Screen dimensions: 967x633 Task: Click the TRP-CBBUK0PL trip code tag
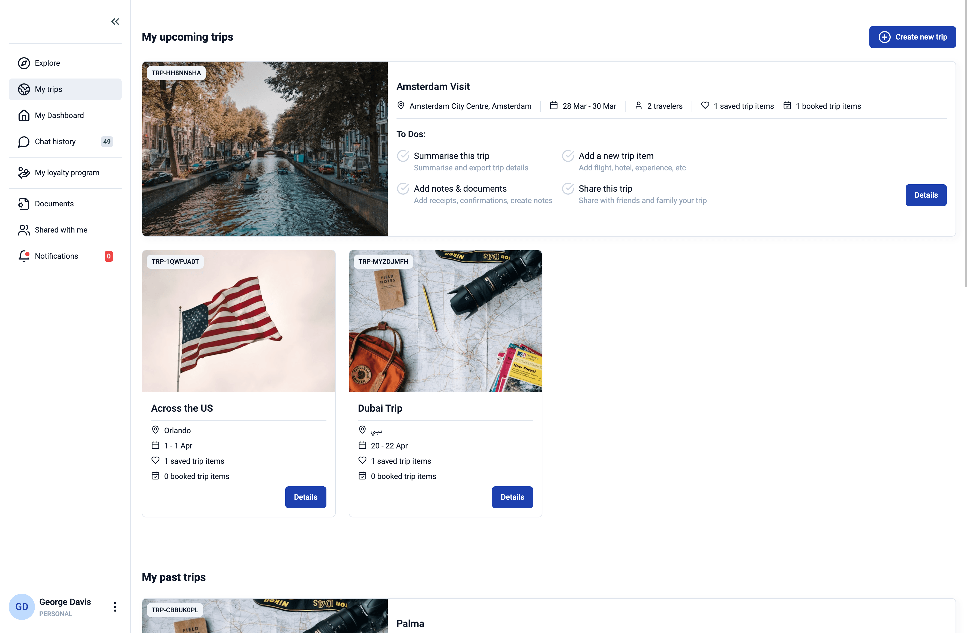(x=175, y=610)
